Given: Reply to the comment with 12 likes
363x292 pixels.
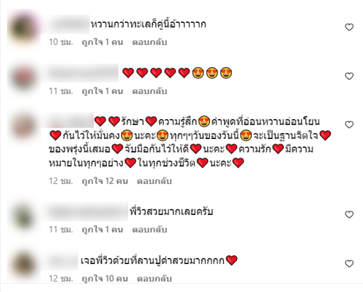Looking at the screenshot, I should click(x=154, y=181).
